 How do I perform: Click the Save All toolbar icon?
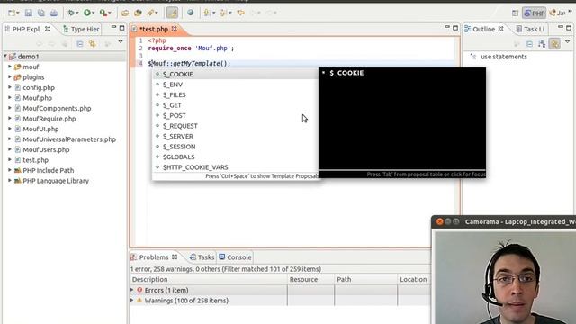pyautogui.click(x=41, y=13)
